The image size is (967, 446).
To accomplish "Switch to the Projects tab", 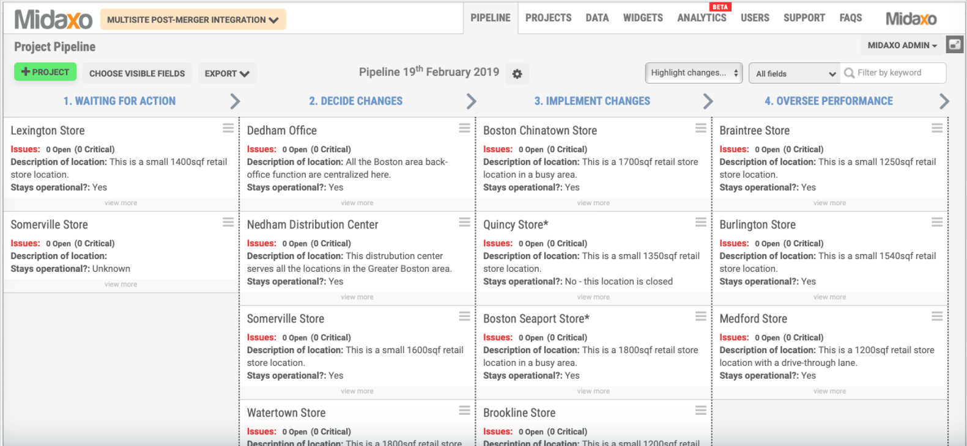I will click(548, 18).
